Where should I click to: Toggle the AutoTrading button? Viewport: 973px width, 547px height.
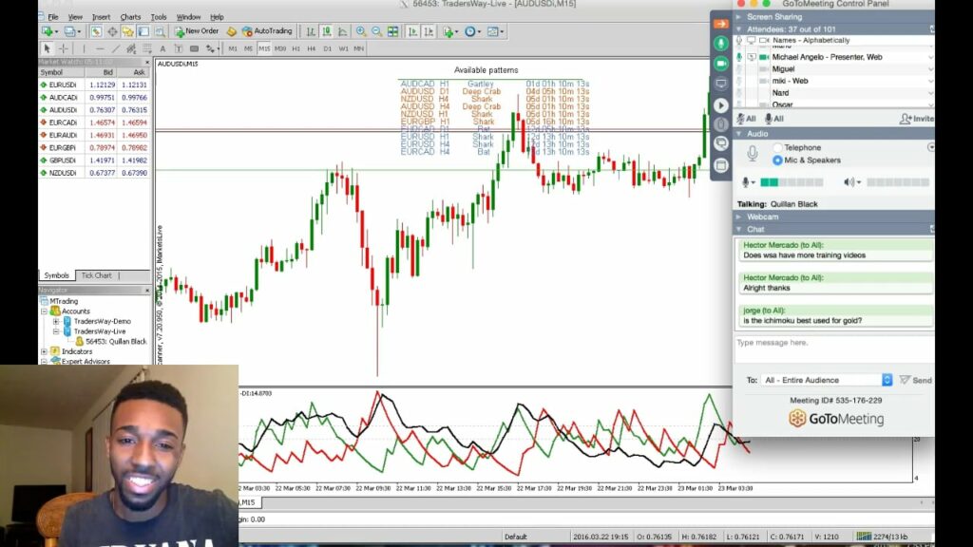pos(267,31)
